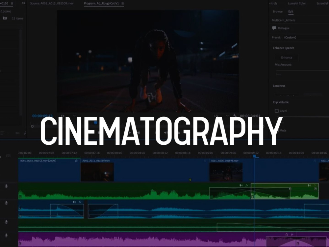Select the Edit tab
329x247 pixels.
pos(291,12)
